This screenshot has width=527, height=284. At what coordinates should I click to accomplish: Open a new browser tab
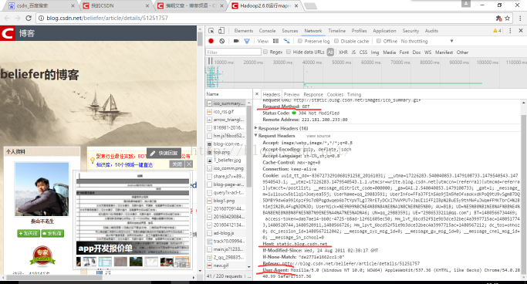click(x=310, y=5)
